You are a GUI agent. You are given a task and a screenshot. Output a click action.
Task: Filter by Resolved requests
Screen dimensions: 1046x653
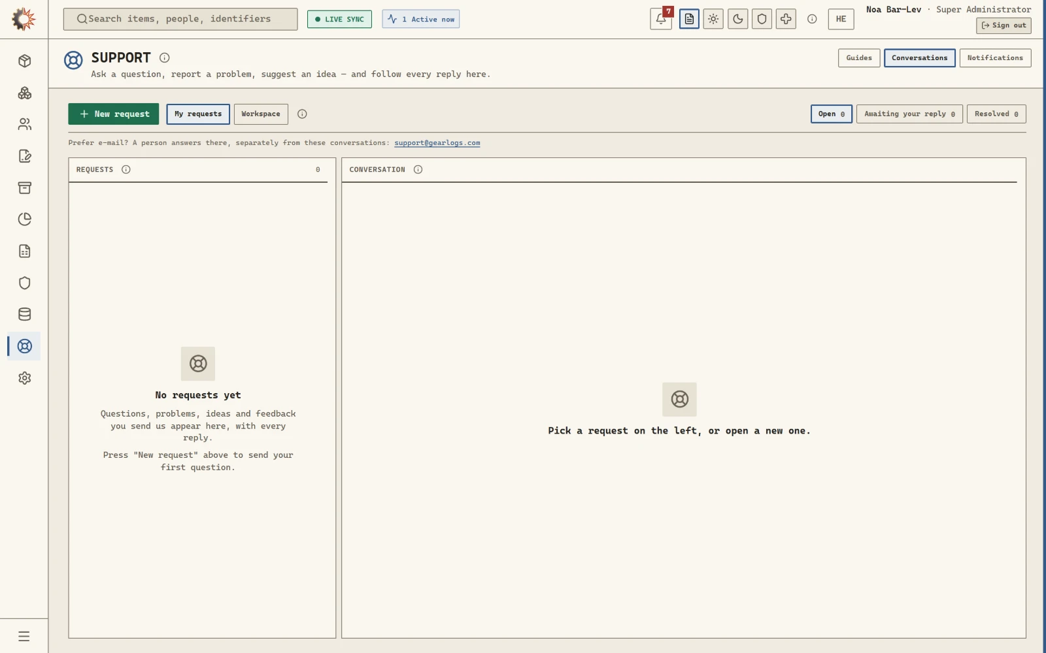tap(996, 114)
